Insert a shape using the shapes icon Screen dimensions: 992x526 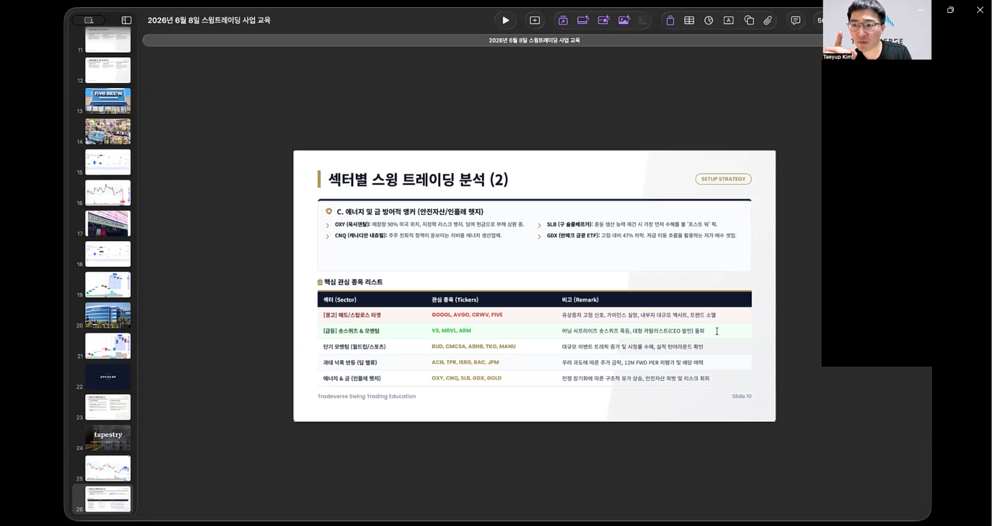(x=749, y=20)
